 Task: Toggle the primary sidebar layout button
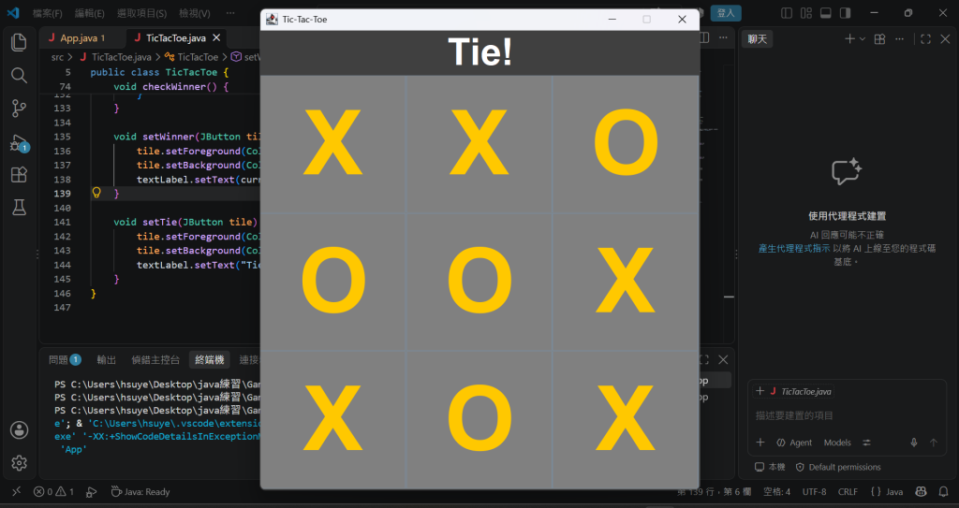(787, 13)
